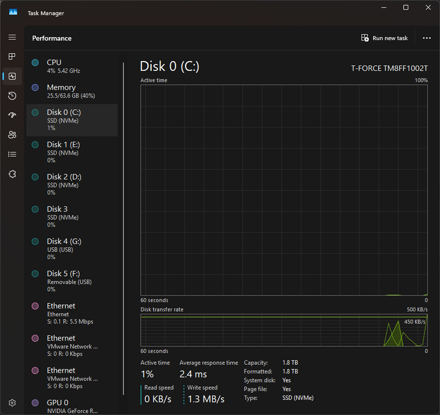The width and height of the screenshot is (440, 415).
Task: Select Disk 2 (D:) entry
Action: [x=72, y=184]
